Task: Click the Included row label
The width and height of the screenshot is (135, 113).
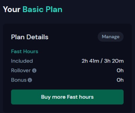Action: click(x=22, y=61)
